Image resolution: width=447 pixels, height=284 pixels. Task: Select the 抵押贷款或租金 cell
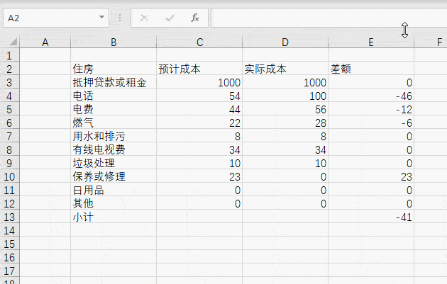pyautogui.click(x=114, y=83)
